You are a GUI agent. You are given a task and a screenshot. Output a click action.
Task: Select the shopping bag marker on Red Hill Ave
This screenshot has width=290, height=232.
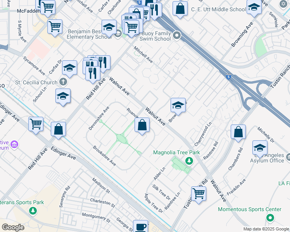(58, 130)
